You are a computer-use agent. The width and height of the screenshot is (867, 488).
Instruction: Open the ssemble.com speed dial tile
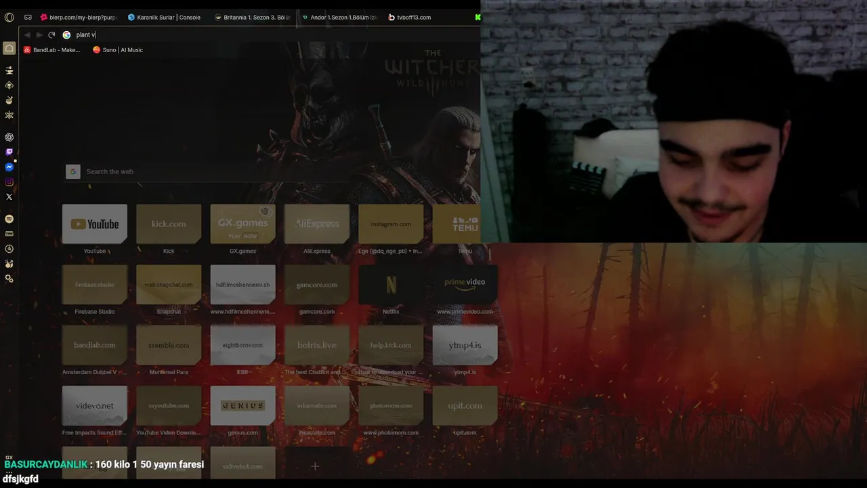[x=169, y=345]
